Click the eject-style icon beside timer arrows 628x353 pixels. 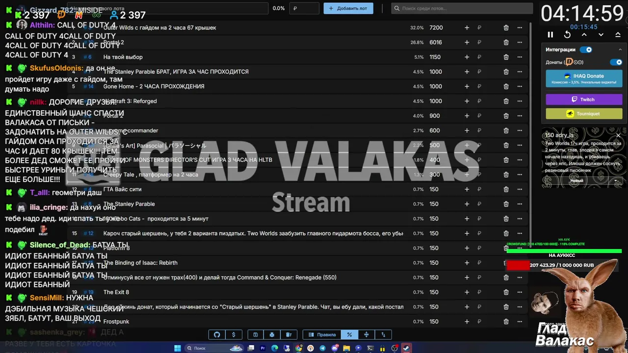tap(618, 35)
